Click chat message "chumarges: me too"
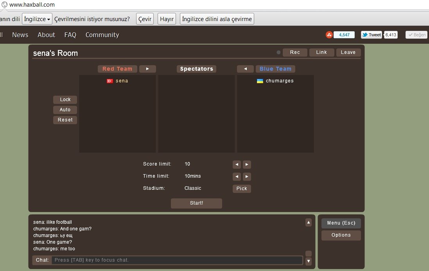429x271 pixels. (x=54, y=249)
